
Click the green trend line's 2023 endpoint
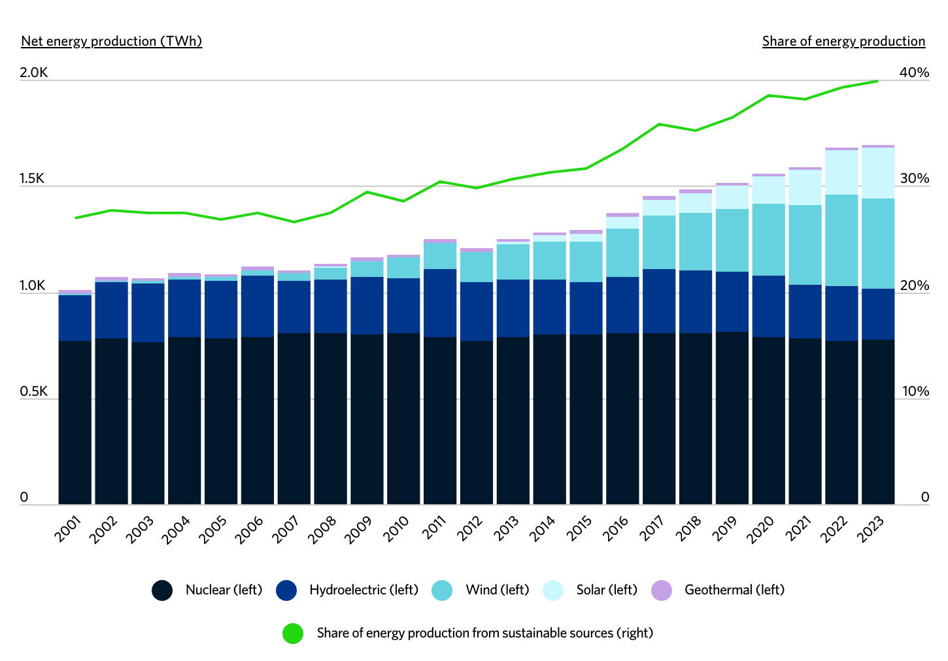tap(877, 81)
